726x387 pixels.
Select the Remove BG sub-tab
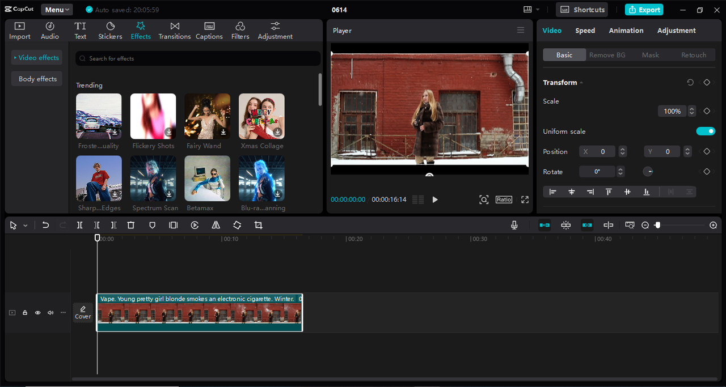point(607,55)
